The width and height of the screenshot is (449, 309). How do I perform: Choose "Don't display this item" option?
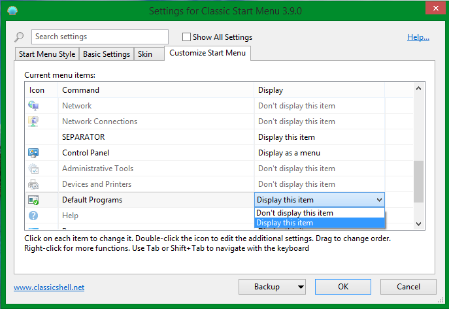click(295, 213)
